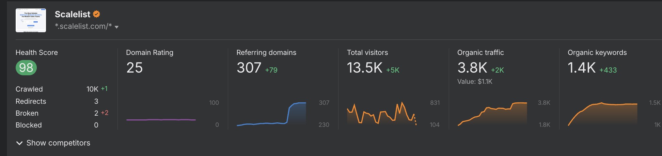Click the Crawled label
The width and height of the screenshot is (662, 156).
point(29,89)
